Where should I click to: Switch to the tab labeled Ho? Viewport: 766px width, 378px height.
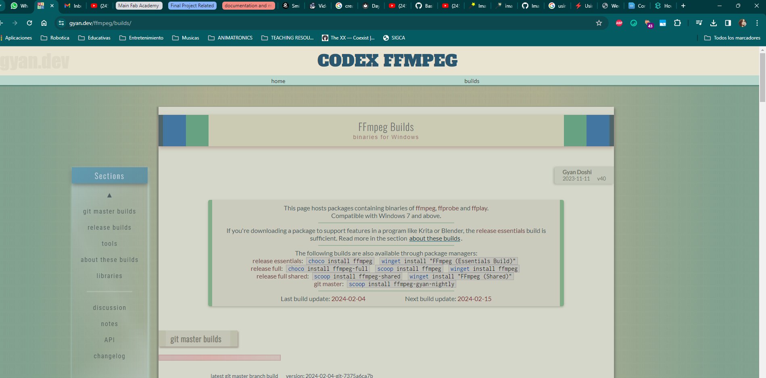(x=664, y=6)
